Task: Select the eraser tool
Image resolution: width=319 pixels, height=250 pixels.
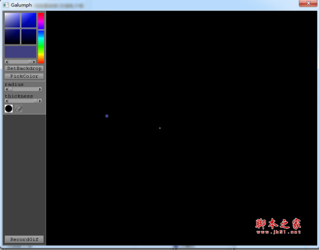Action: tap(18, 109)
